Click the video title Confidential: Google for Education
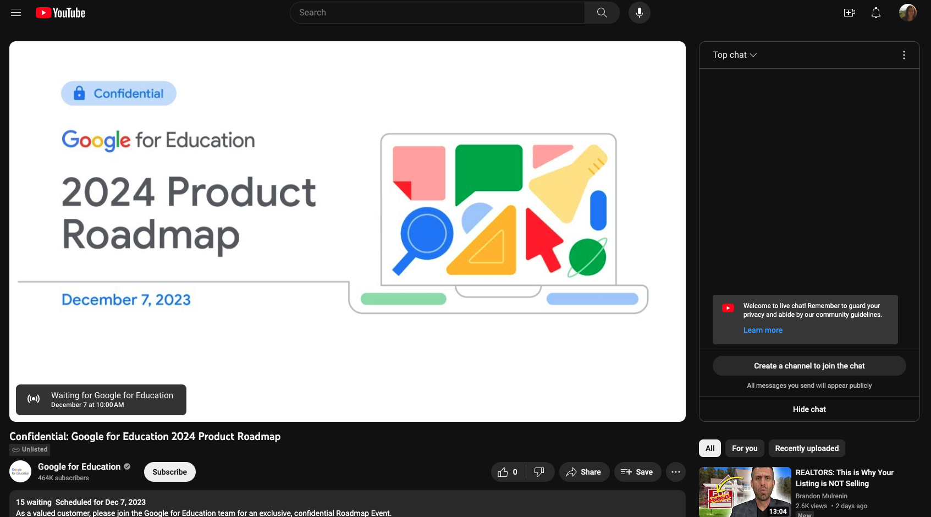 145,437
